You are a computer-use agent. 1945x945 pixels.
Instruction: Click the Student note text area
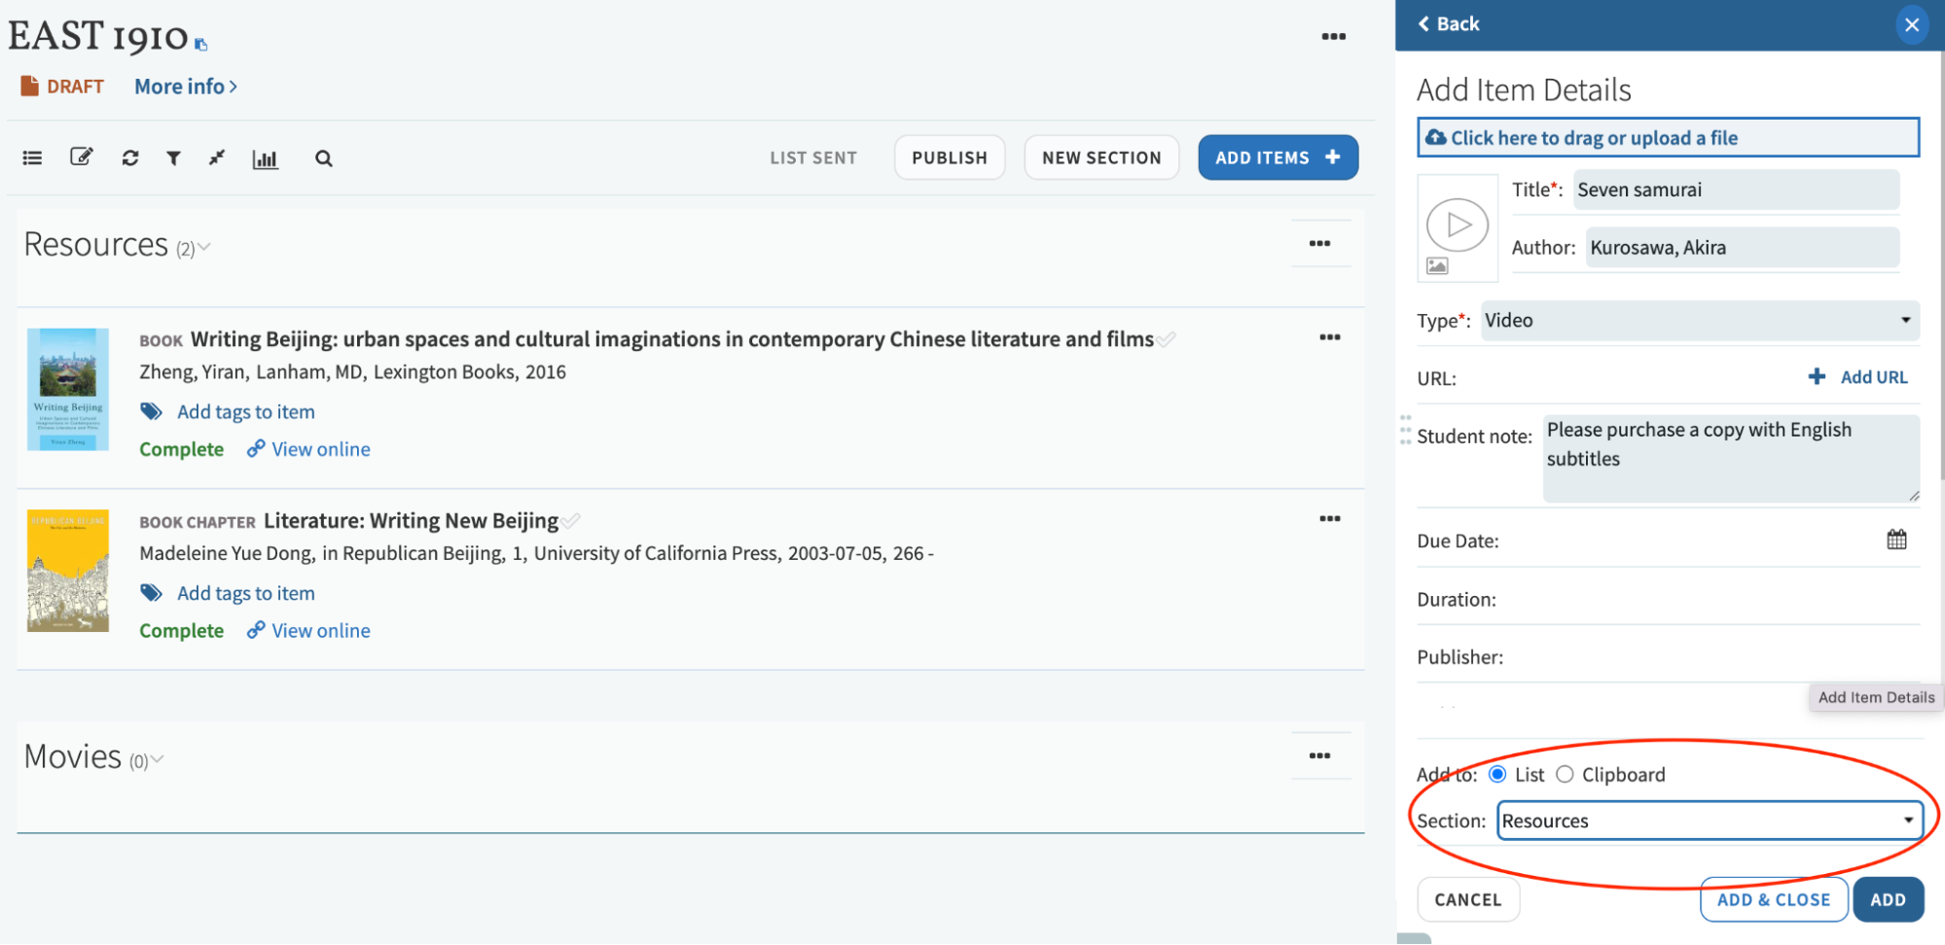pyautogui.click(x=1730, y=455)
